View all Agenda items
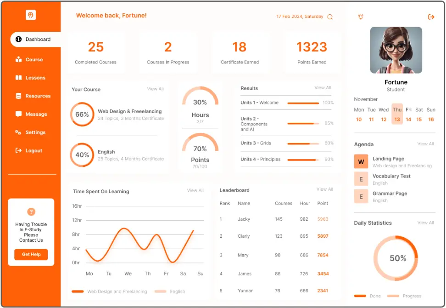Image resolution: width=446 pixels, height=308 pixels. click(425, 144)
